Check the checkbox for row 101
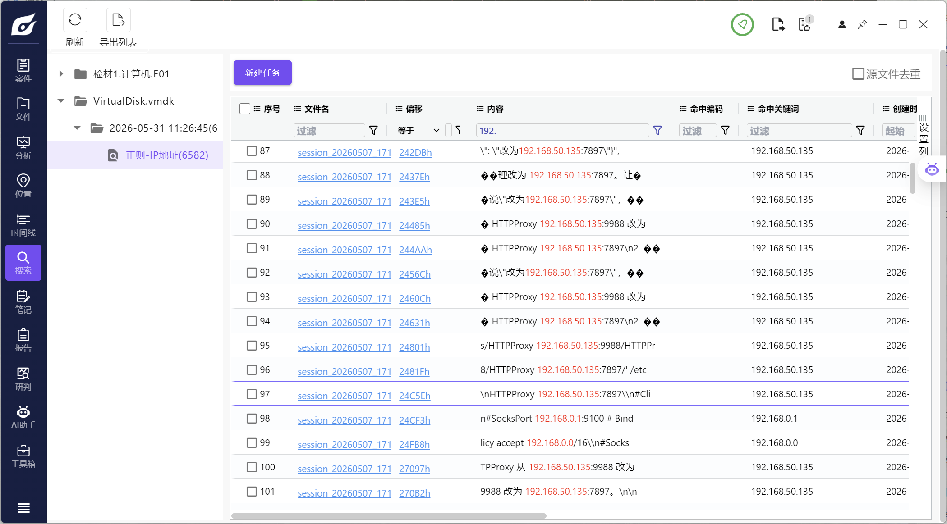The image size is (947, 524). [x=252, y=492]
